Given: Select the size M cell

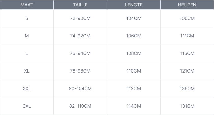Looking at the screenshot, I should pyautogui.click(x=27, y=36).
